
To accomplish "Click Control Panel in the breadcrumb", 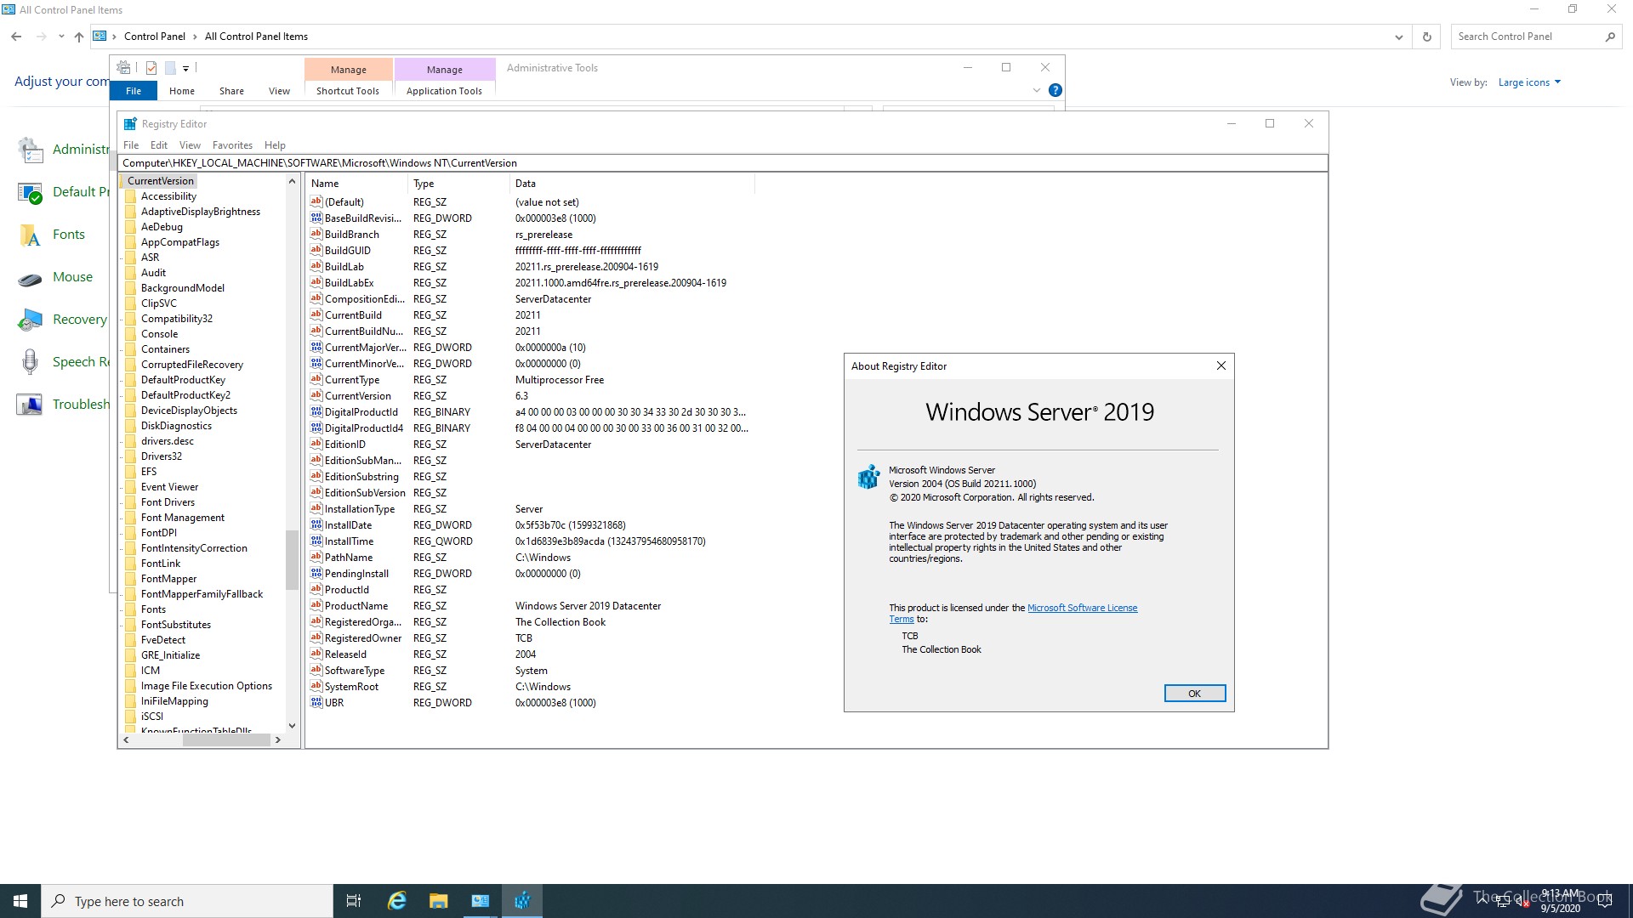I will 154,37.
